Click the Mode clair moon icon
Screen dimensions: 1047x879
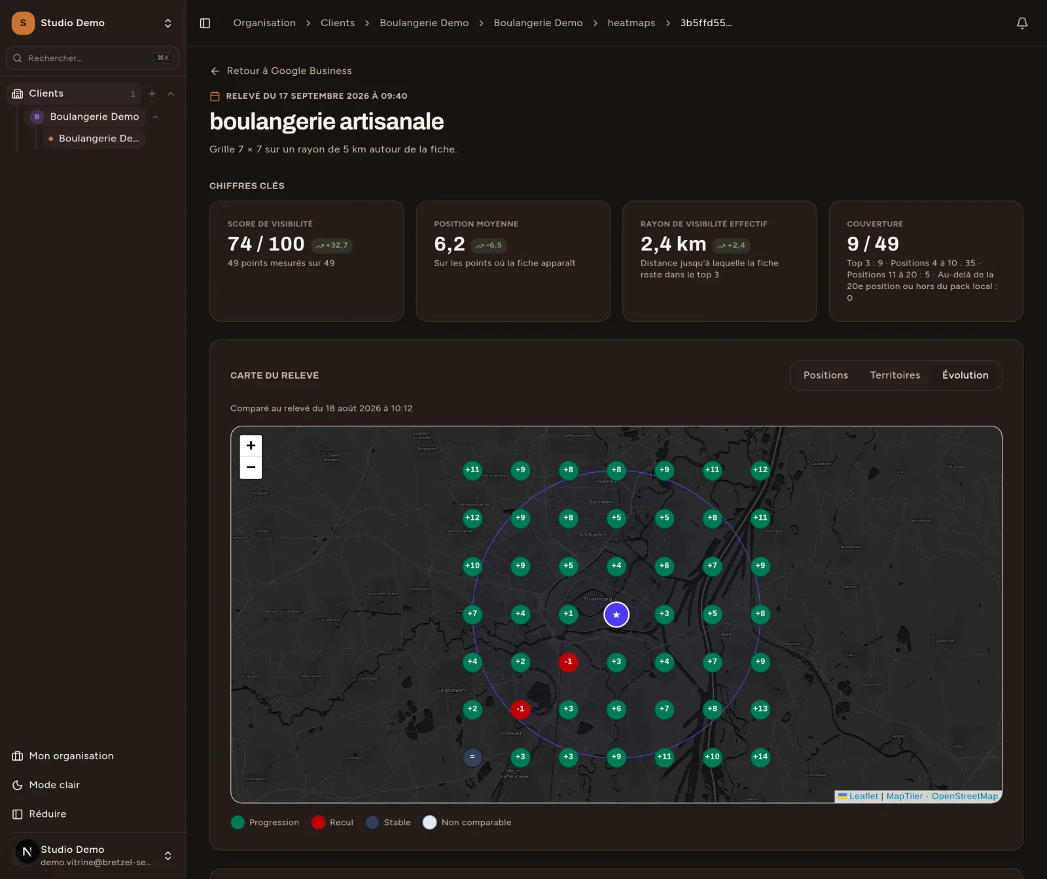point(18,785)
